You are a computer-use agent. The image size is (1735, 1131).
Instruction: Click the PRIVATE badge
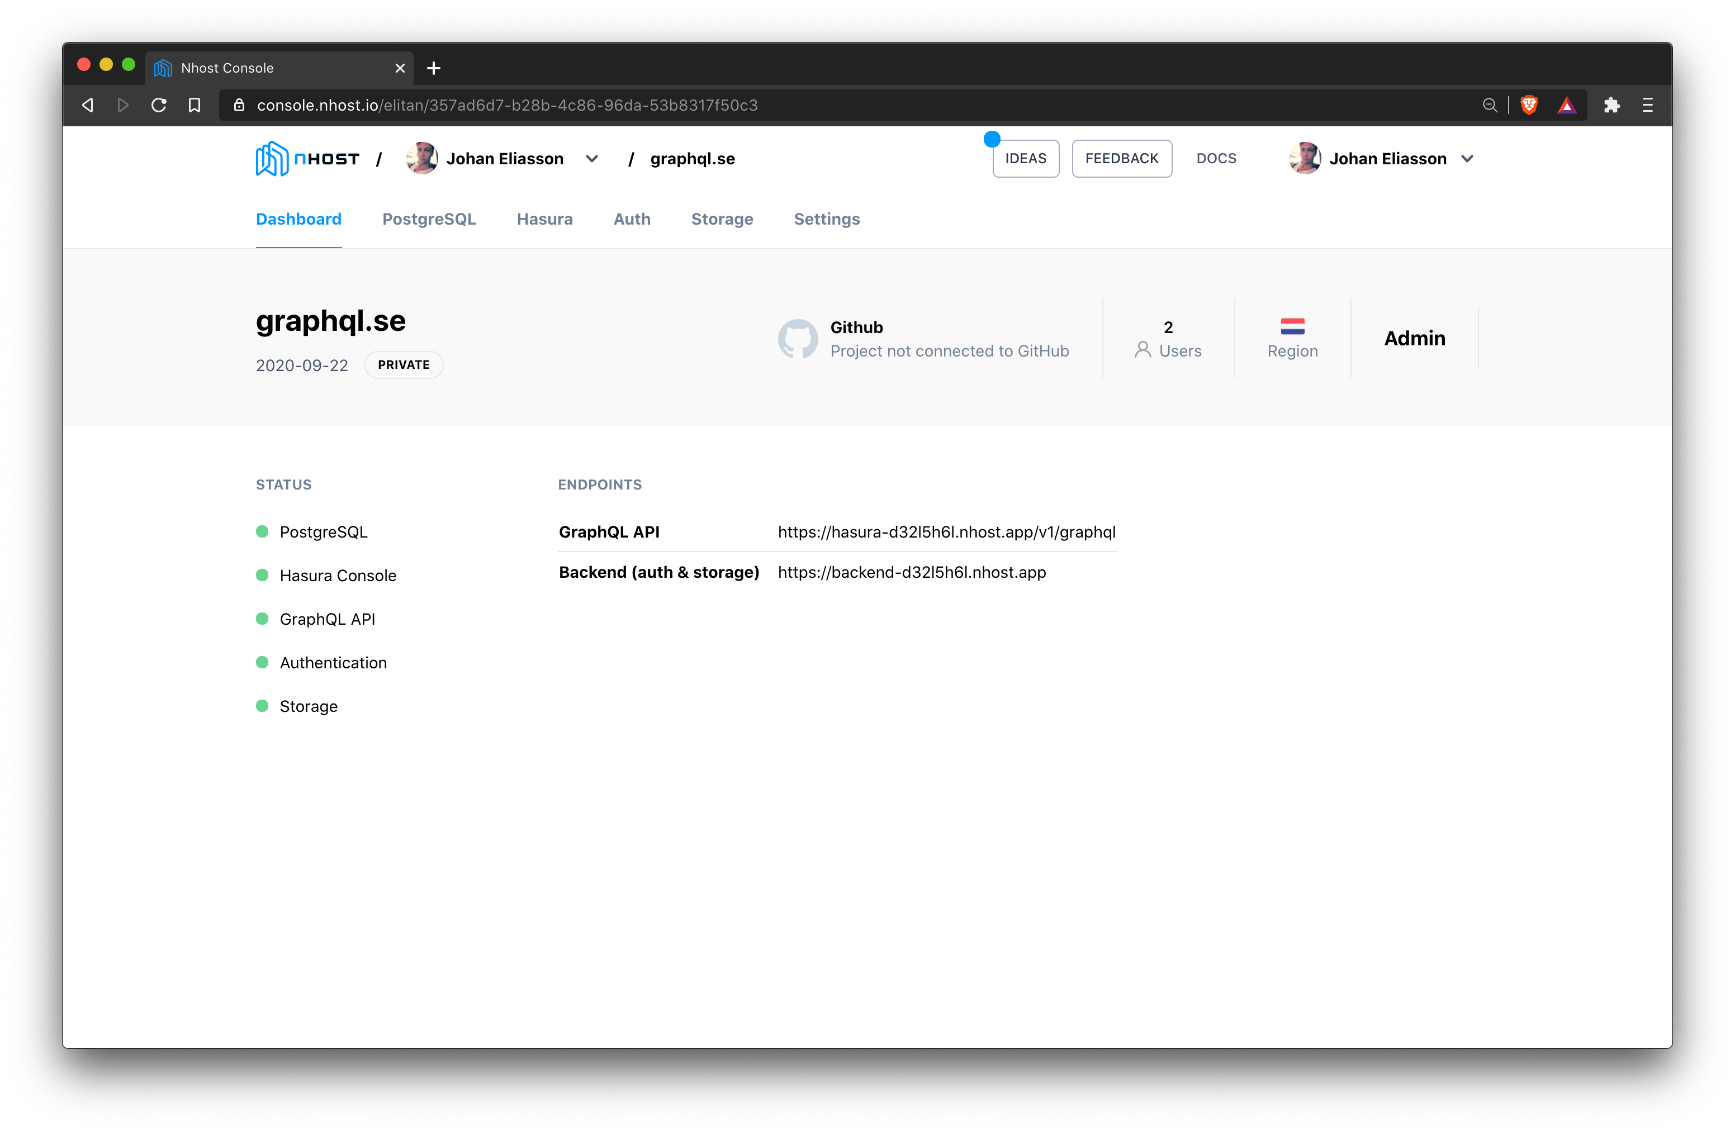click(403, 364)
